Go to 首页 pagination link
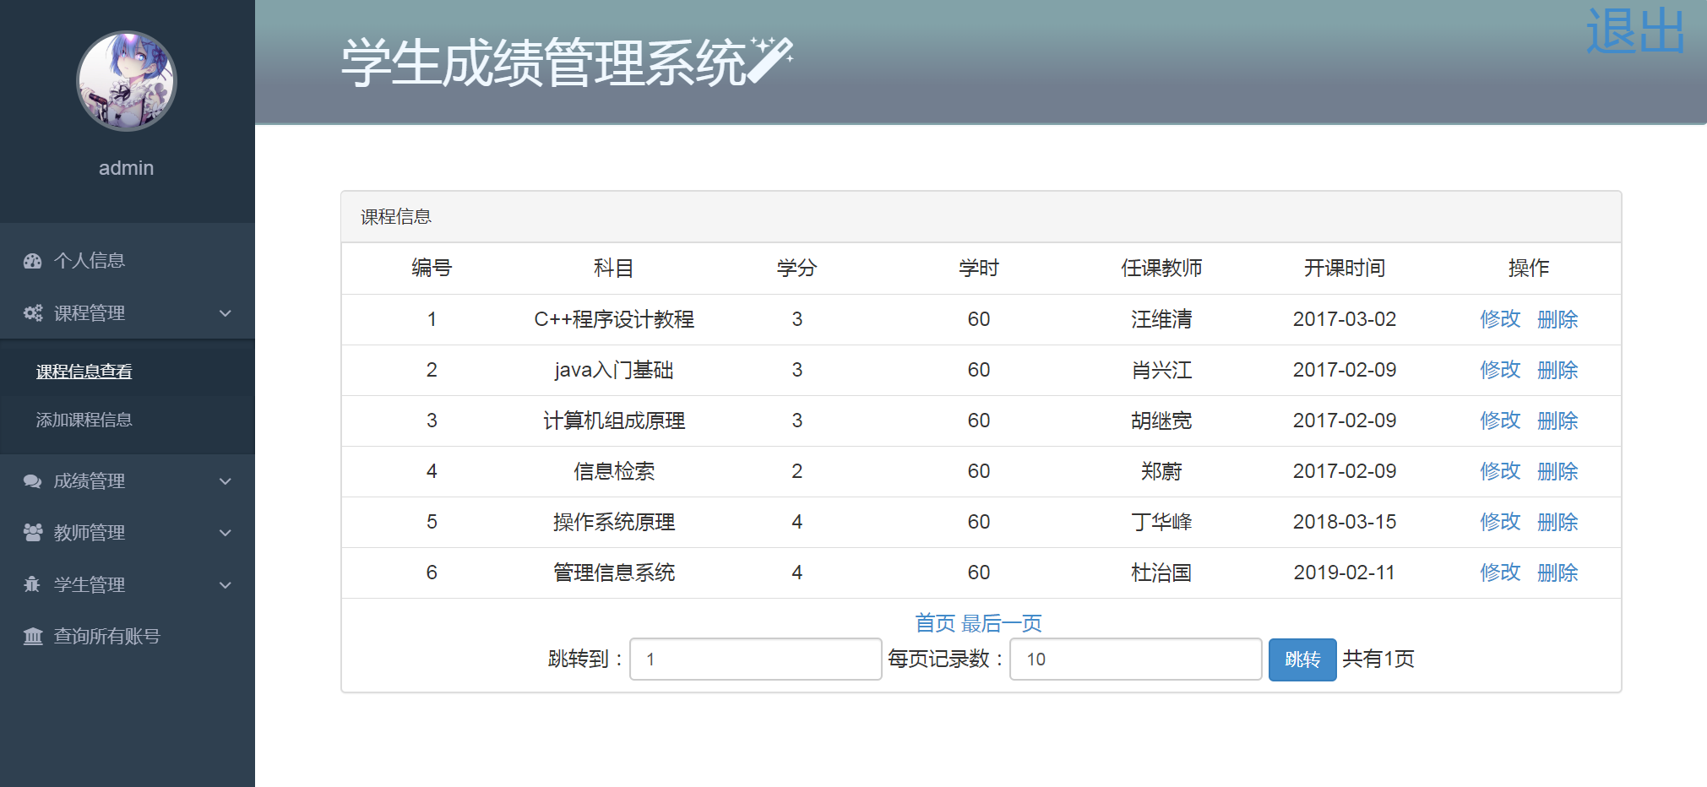Image resolution: width=1707 pixels, height=787 pixels. (x=935, y=623)
